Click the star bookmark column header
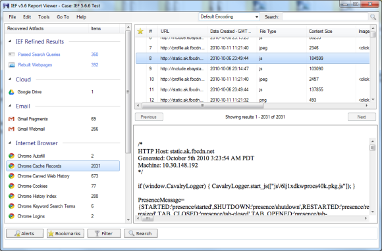 click(x=140, y=31)
